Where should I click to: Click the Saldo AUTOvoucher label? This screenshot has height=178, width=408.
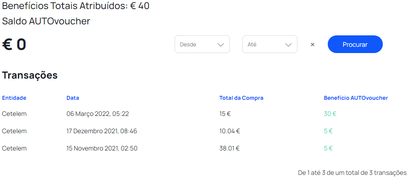(x=46, y=21)
